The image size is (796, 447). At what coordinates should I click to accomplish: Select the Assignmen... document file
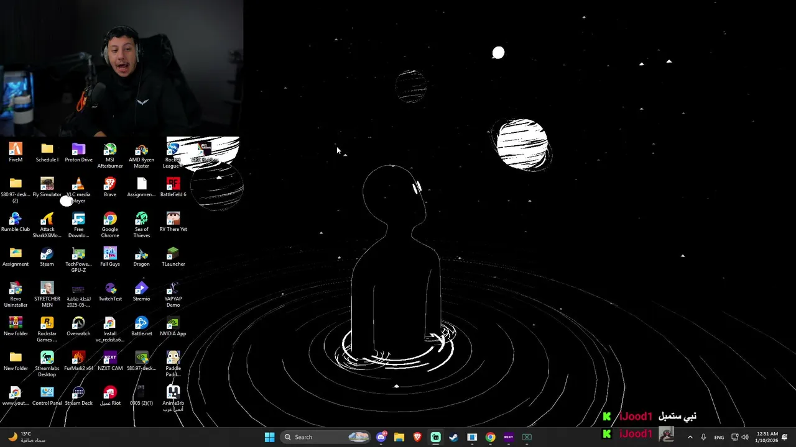click(142, 187)
